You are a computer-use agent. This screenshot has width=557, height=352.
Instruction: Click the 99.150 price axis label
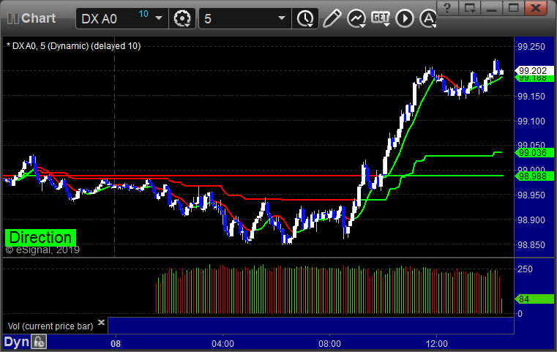531,97
